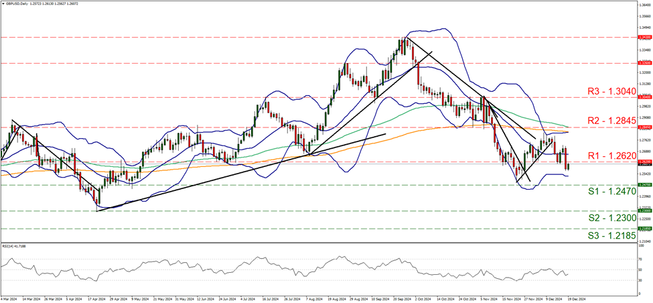The width and height of the screenshot is (653, 303).
Task: Click the 16 Jul 2024 date label
Action: pyautogui.click(x=270, y=299)
